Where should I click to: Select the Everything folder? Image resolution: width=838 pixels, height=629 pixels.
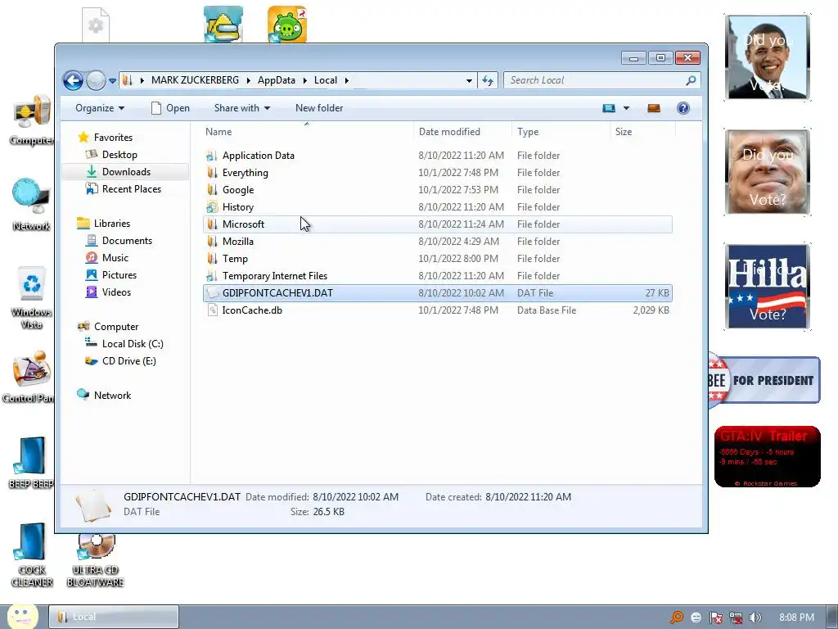pyautogui.click(x=437, y=173)
